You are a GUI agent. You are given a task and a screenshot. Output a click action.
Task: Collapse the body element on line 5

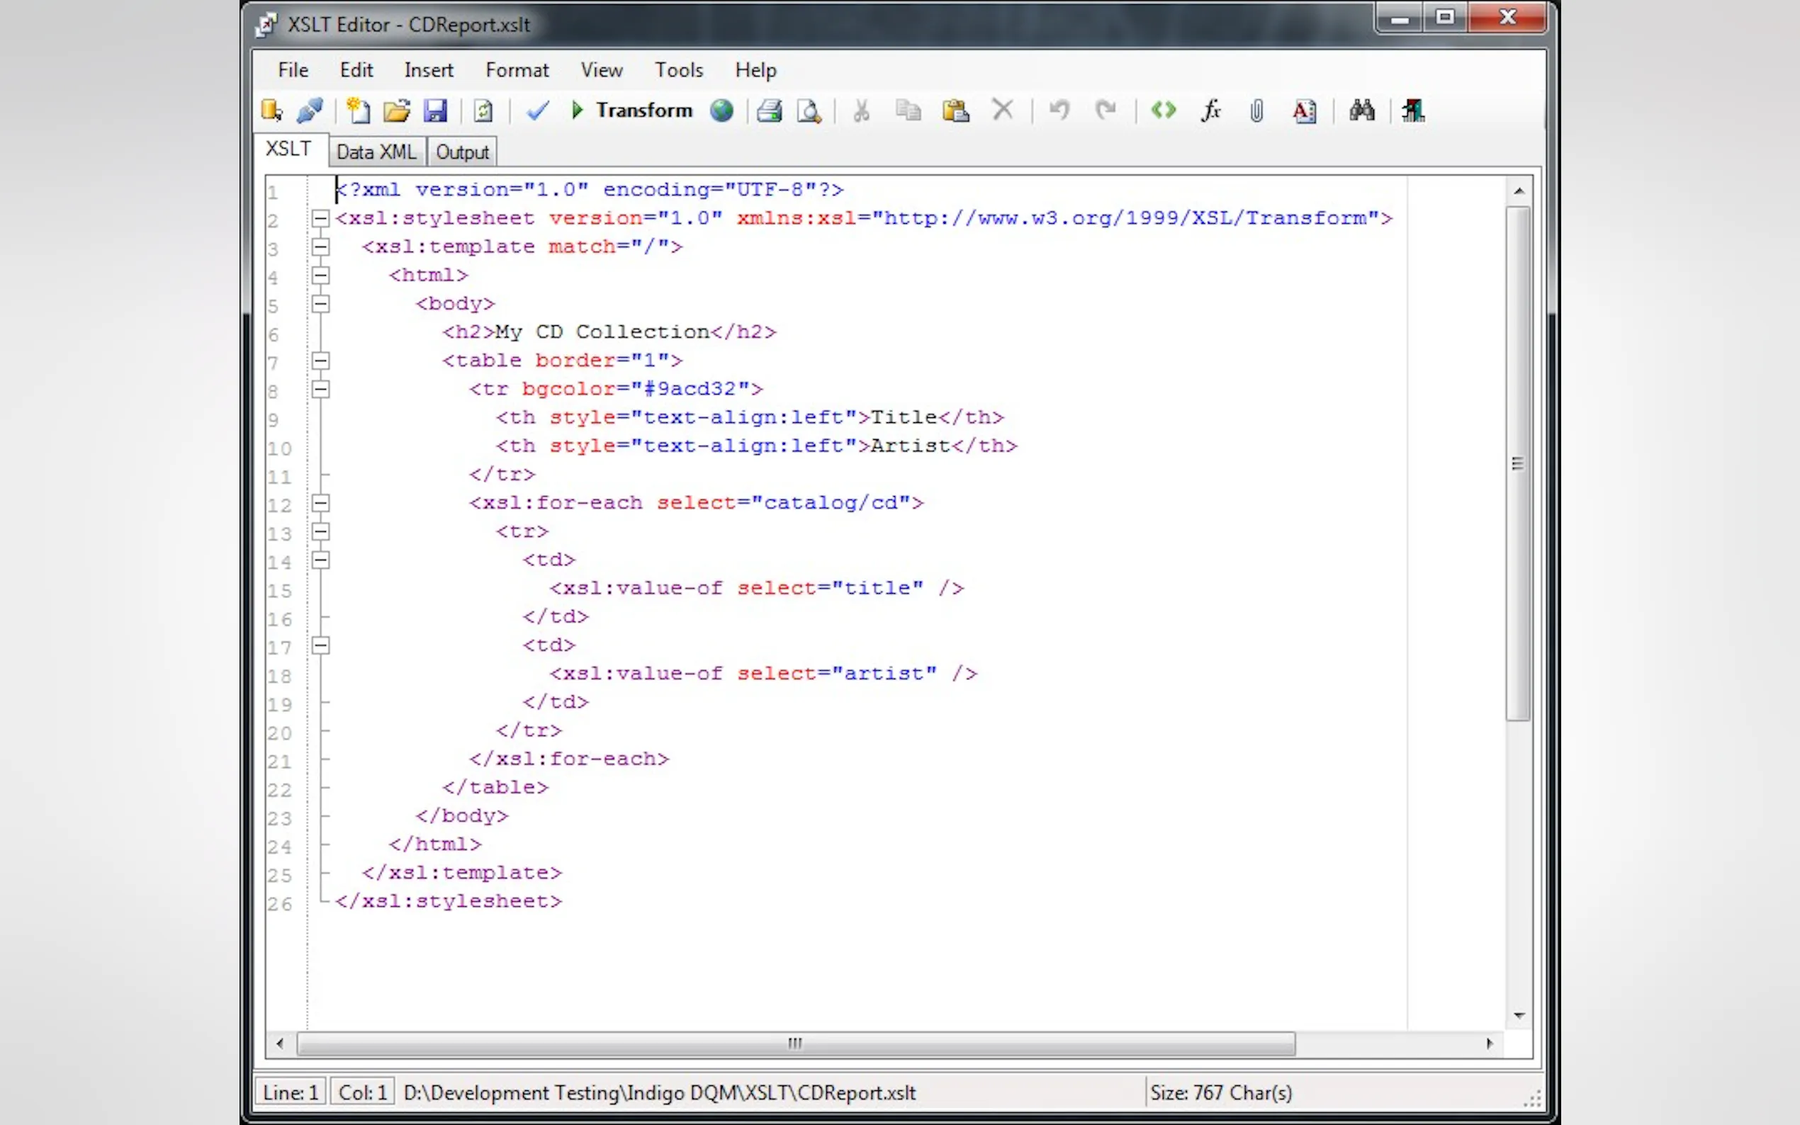click(321, 304)
